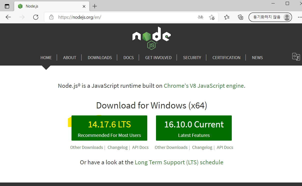Click the Node.js logo in the header
Image resolution: width=302 pixels, height=186 pixels.
tap(151, 38)
